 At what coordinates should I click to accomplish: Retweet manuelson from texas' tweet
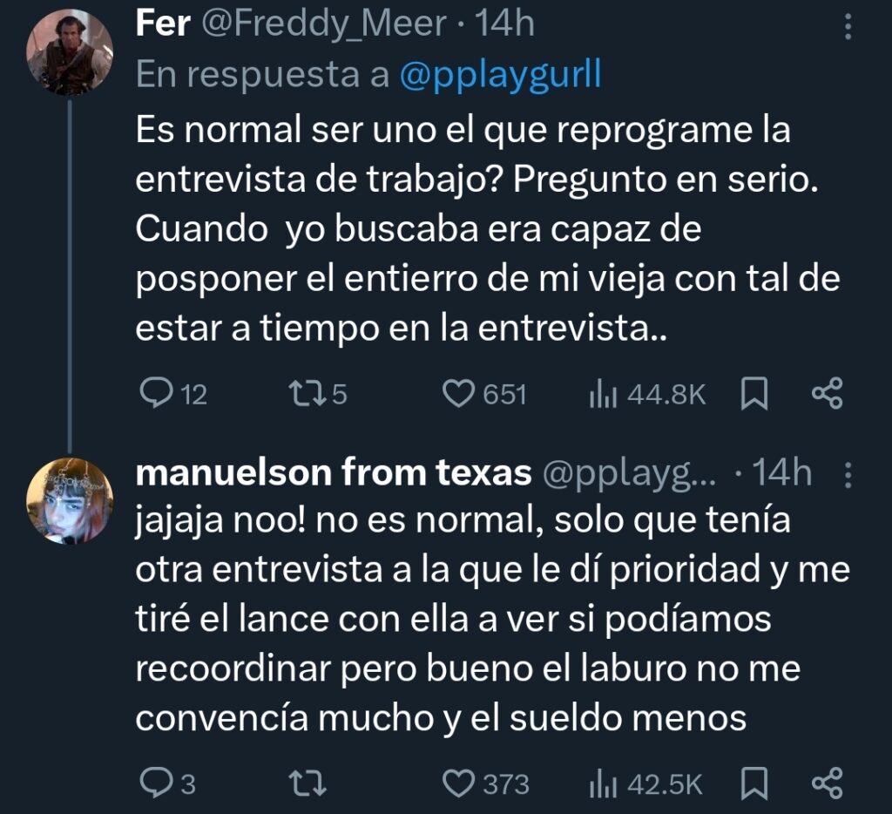click(x=309, y=783)
